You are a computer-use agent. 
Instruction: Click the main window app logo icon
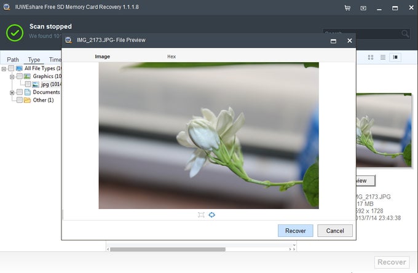[x=7, y=7]
